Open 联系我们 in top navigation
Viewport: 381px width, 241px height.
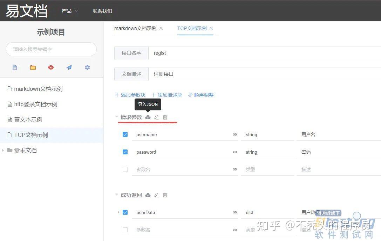click(x=102, y=11)
